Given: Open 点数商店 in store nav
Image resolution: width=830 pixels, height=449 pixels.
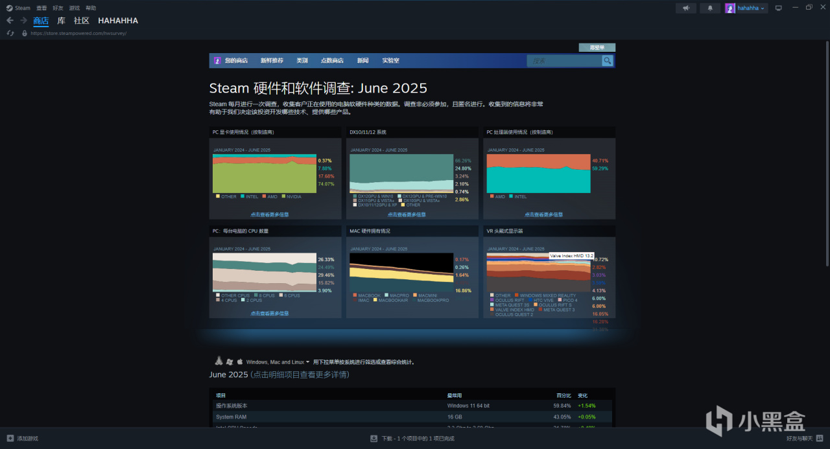Looking at the screenshot, I should (332, 60).
